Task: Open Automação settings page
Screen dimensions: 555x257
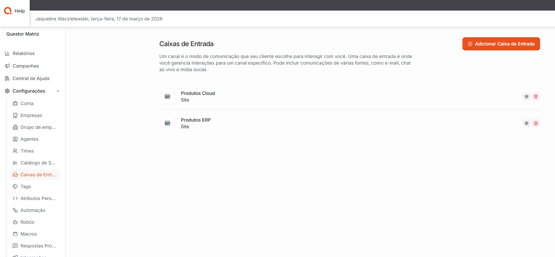Action: click(33, 210)
